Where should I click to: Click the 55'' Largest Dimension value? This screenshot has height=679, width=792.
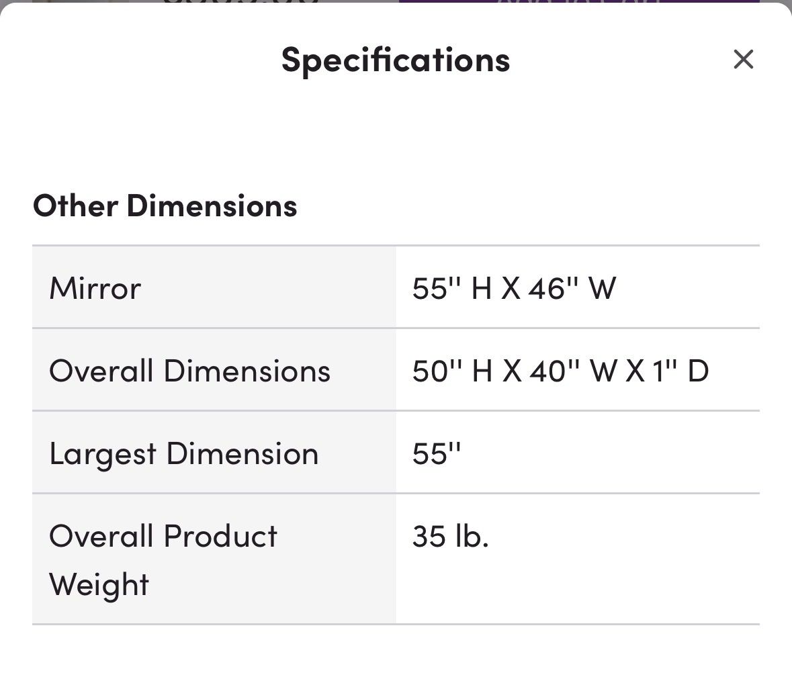(x=437, y=453)
